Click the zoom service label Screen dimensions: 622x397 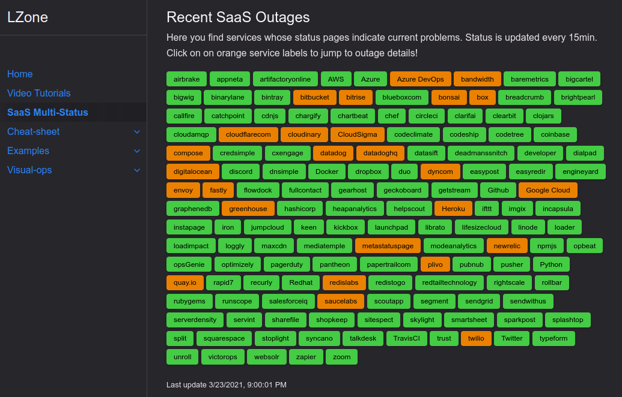[x=341, y=357]
